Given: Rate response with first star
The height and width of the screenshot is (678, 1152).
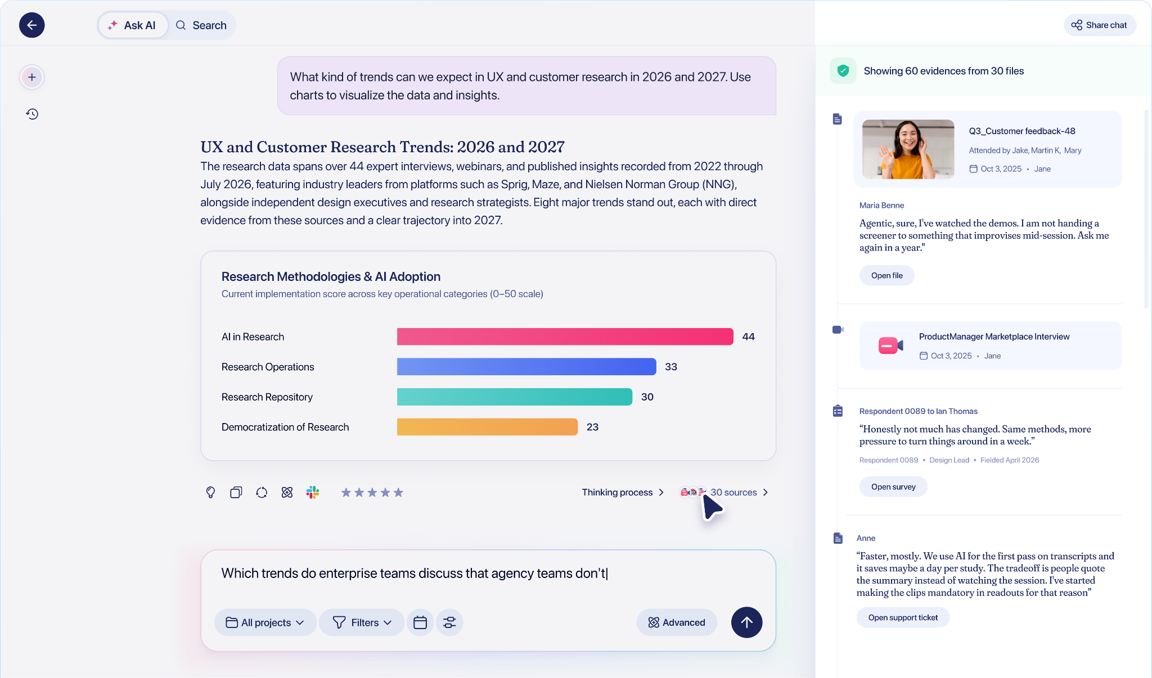Looking at the screenshot, I should 346,493.
